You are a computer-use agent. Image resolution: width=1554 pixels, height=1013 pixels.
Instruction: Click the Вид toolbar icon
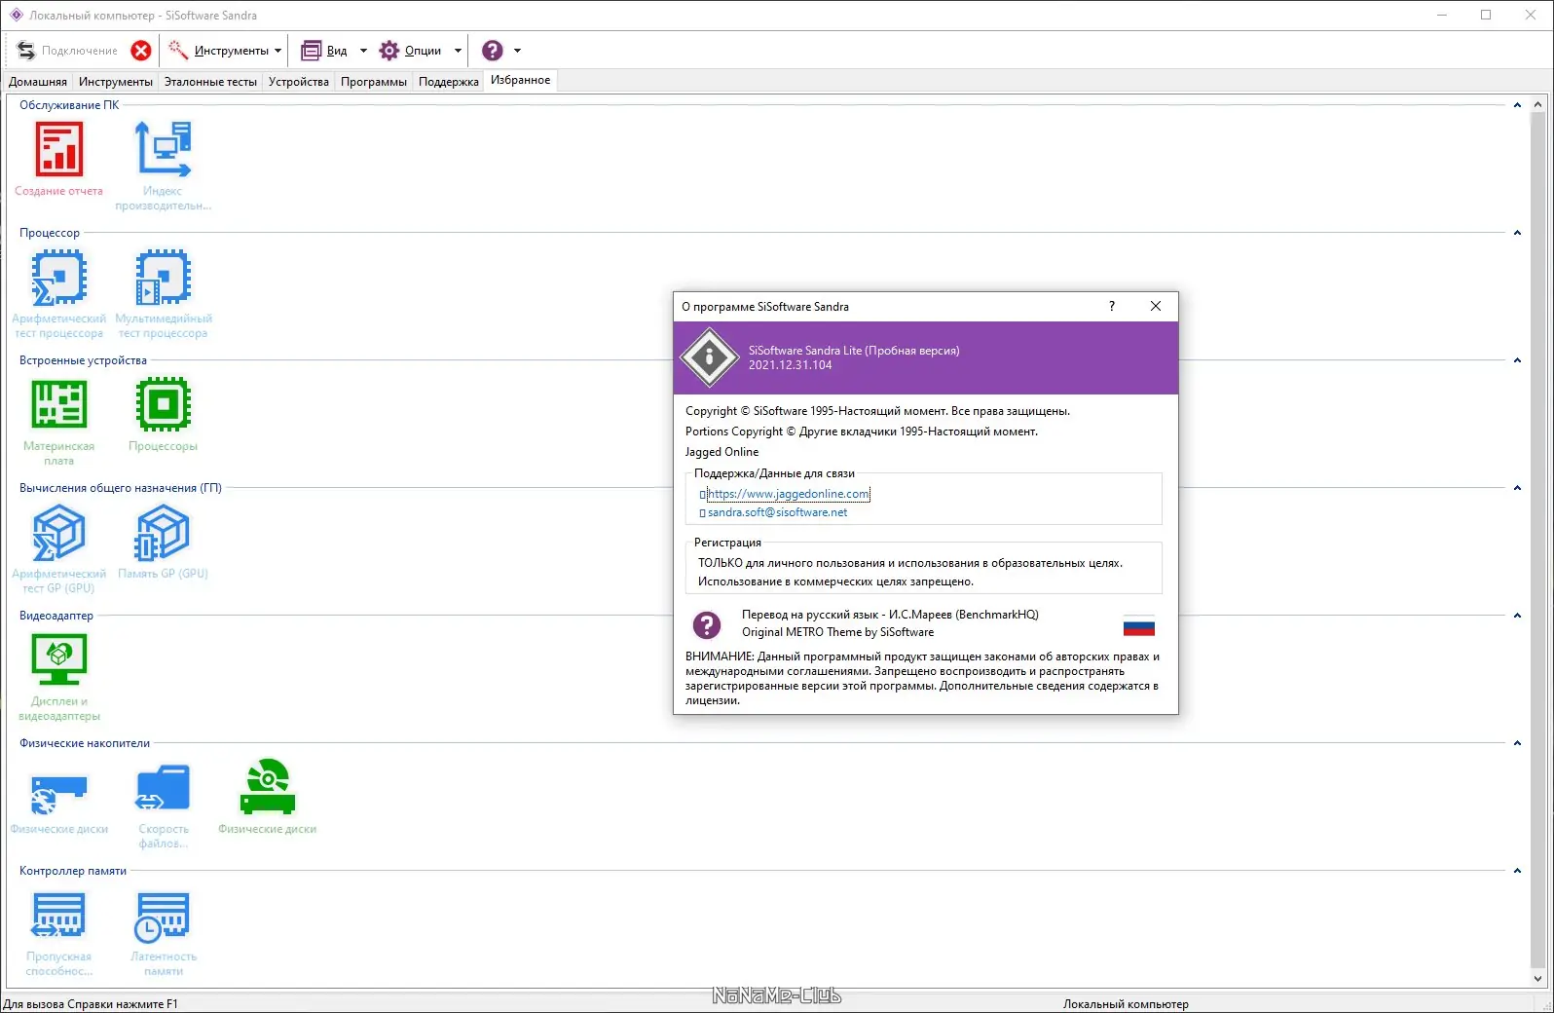pyautogui.click(x=311, y=51)
